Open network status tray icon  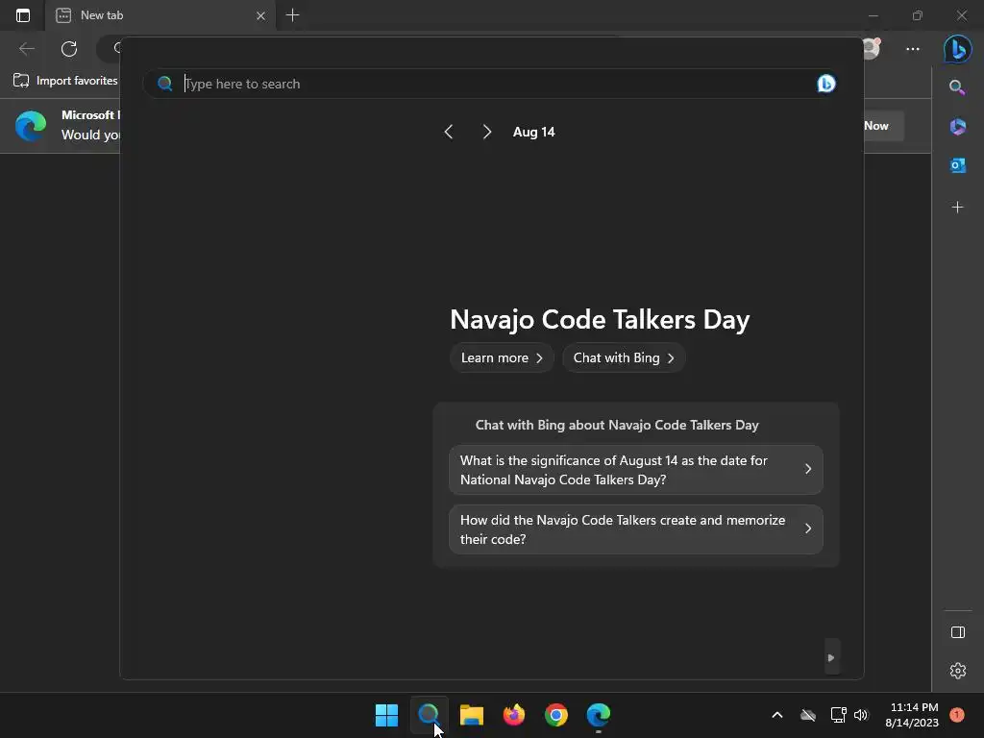838,715
